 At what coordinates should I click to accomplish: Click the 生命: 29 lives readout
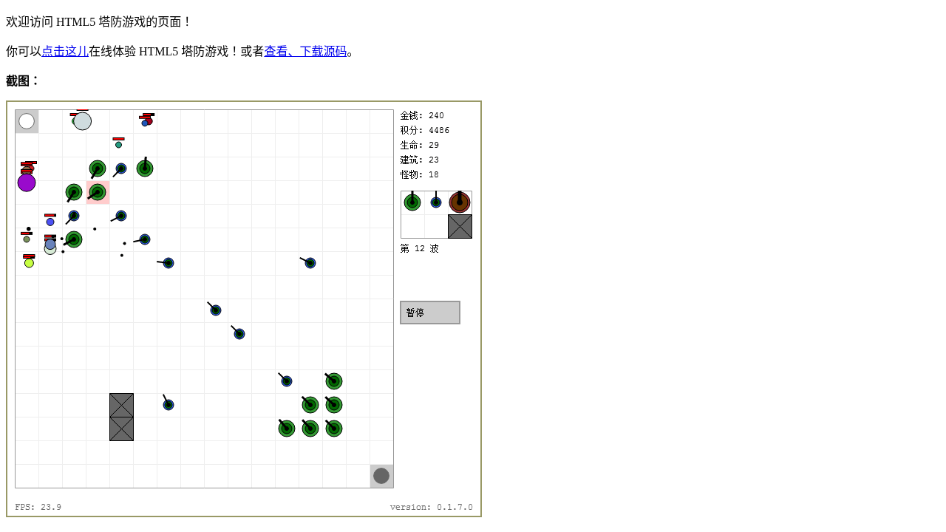point(420,146)
